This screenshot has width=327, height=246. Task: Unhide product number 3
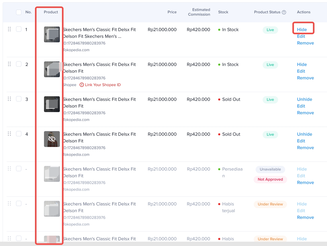point(305,99)
